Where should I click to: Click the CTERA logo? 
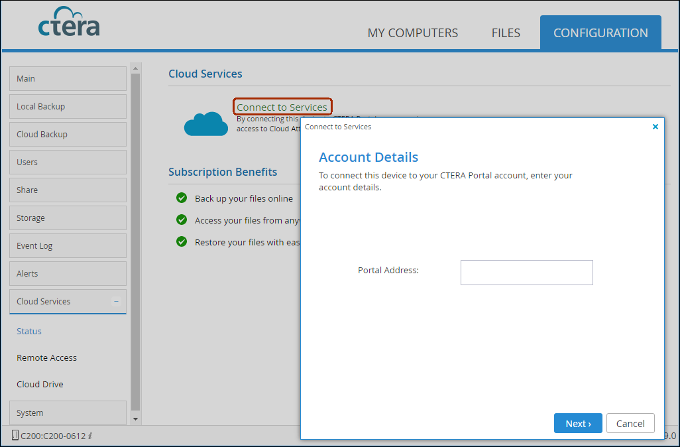[69, 21]
